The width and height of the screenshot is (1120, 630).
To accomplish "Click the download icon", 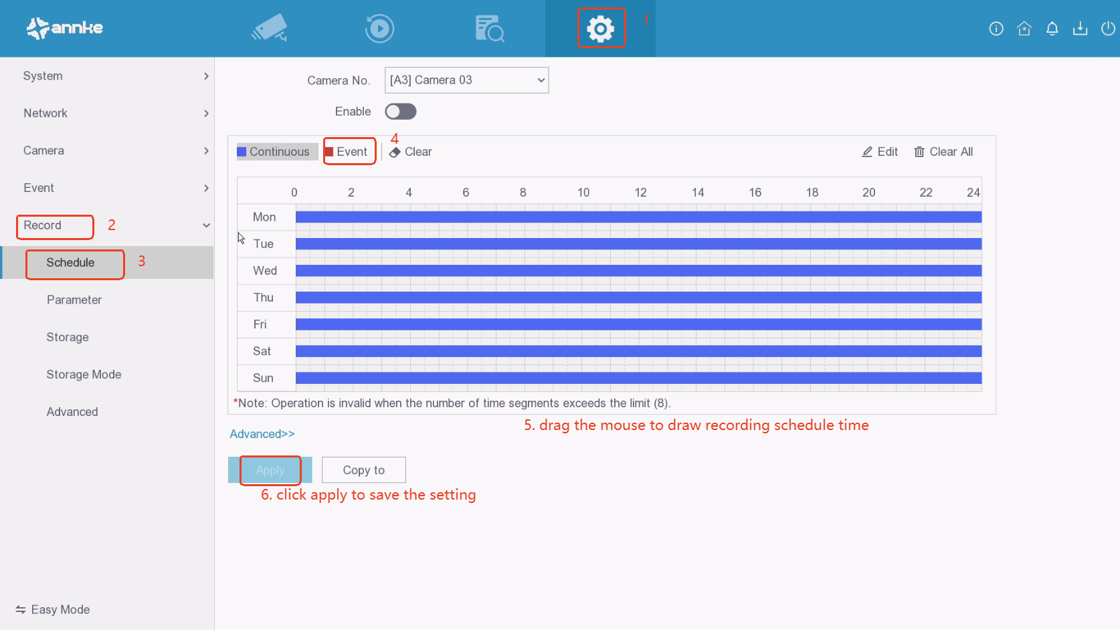I will (x=1080, y=28).
